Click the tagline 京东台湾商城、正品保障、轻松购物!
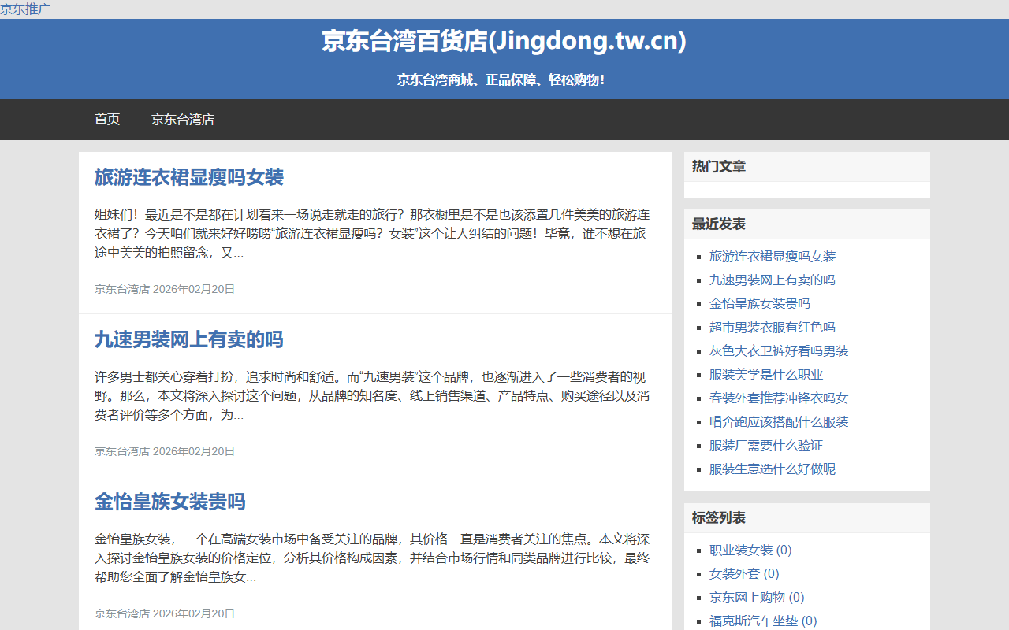Image resolution: width=1009 pixels, height=630 pixels. tap(501, 80)
